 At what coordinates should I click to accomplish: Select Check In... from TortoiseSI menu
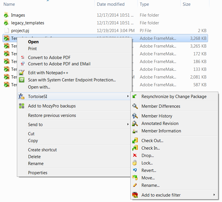tap(151, 148)
